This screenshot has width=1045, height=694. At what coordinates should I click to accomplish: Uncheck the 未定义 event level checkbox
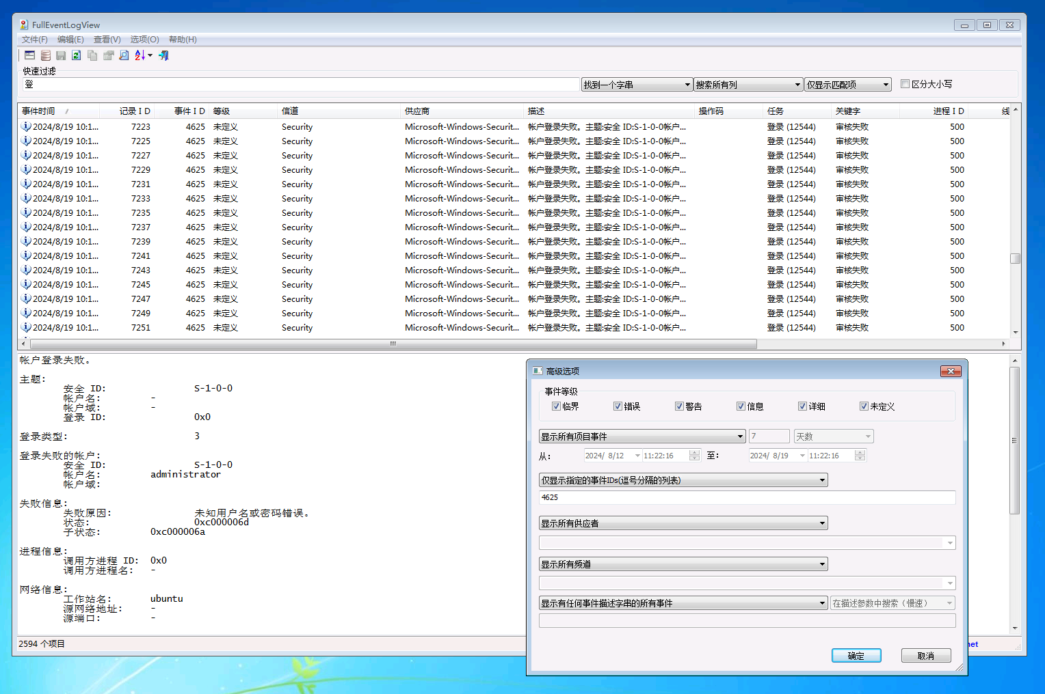864,406
